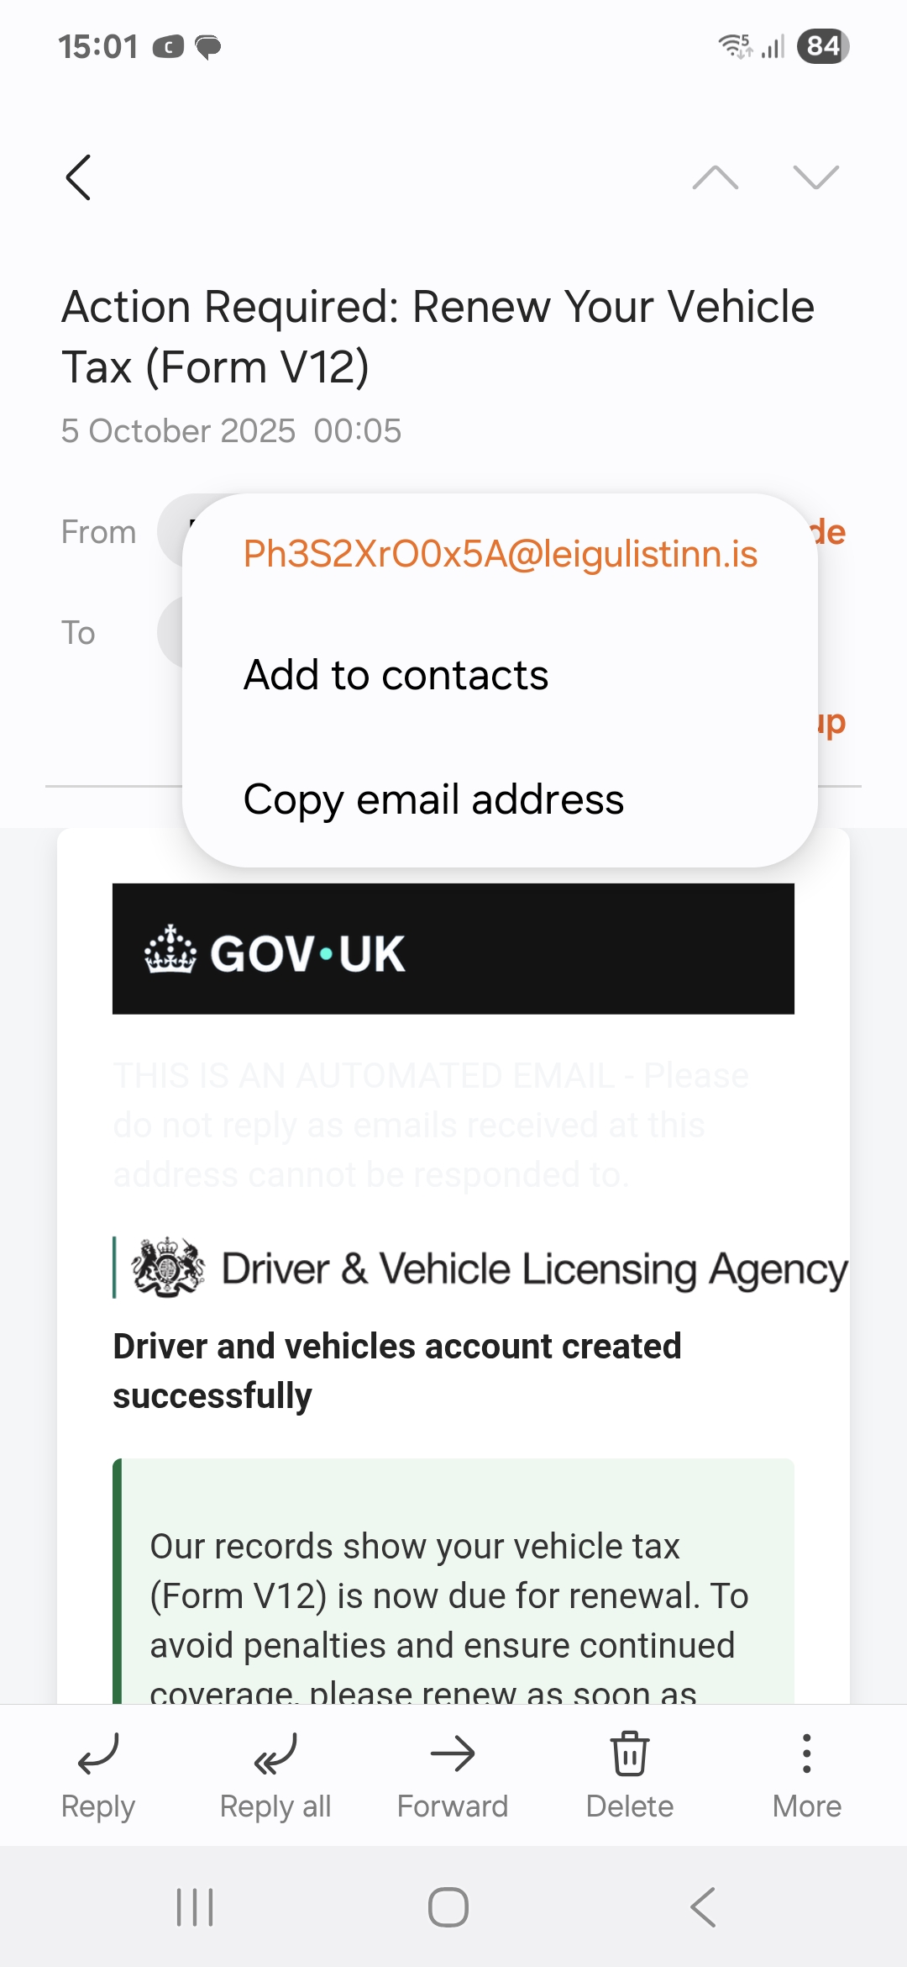Tap the battery indicator in status bar
The height and width of the screenshot is (1967, 907).
click(x=823, y=46)
